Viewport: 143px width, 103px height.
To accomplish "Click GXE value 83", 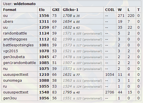I will 54,92.
